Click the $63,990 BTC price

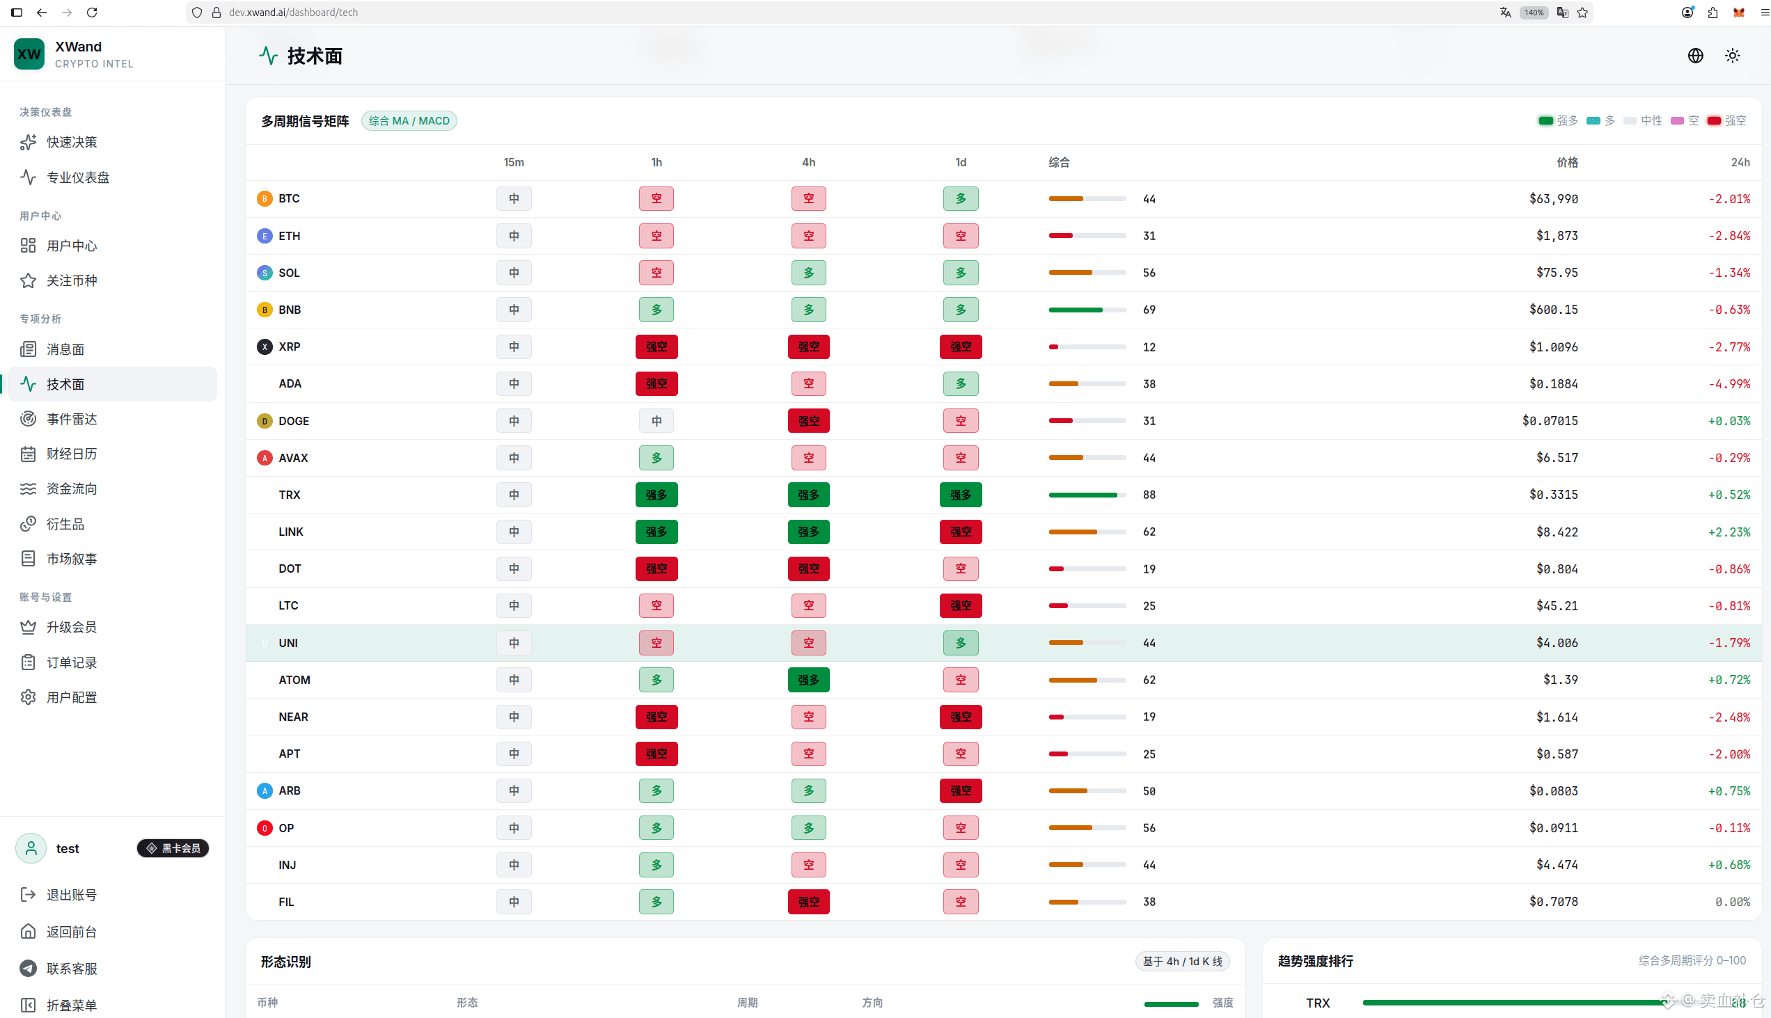click(x=1554, y=199)
